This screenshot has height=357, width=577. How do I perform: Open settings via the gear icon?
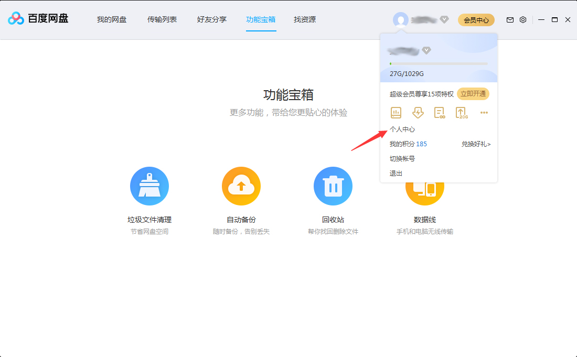(522, 19)
